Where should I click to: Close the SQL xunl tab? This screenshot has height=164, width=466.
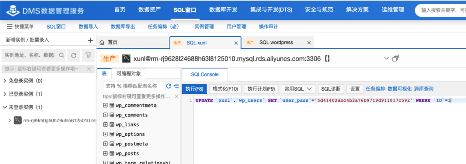pos(236,43)
